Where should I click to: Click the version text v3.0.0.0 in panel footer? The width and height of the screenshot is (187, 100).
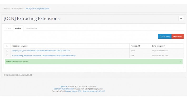[29, 75]
